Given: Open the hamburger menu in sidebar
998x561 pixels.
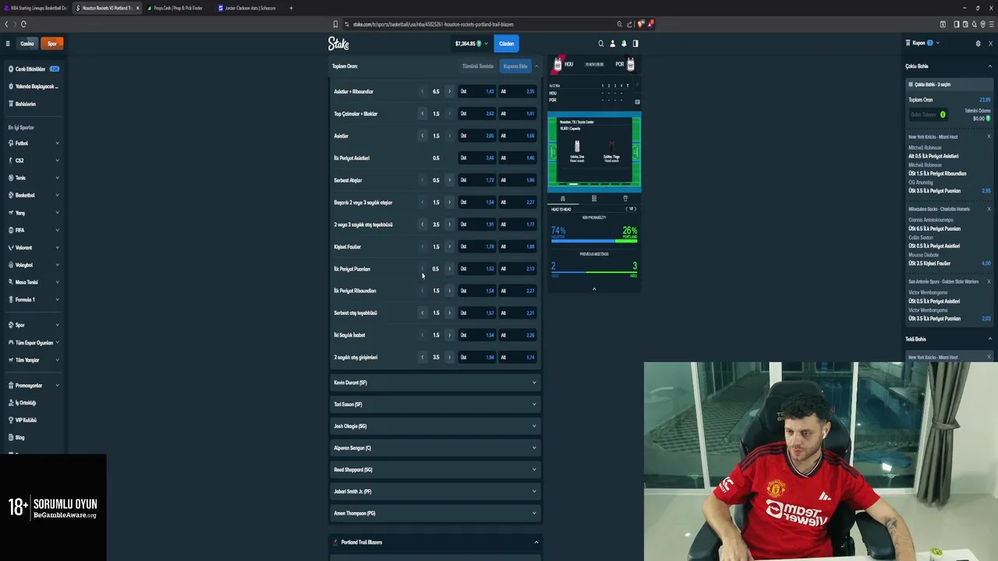Looking at the screenshot, I should (8, 44).
